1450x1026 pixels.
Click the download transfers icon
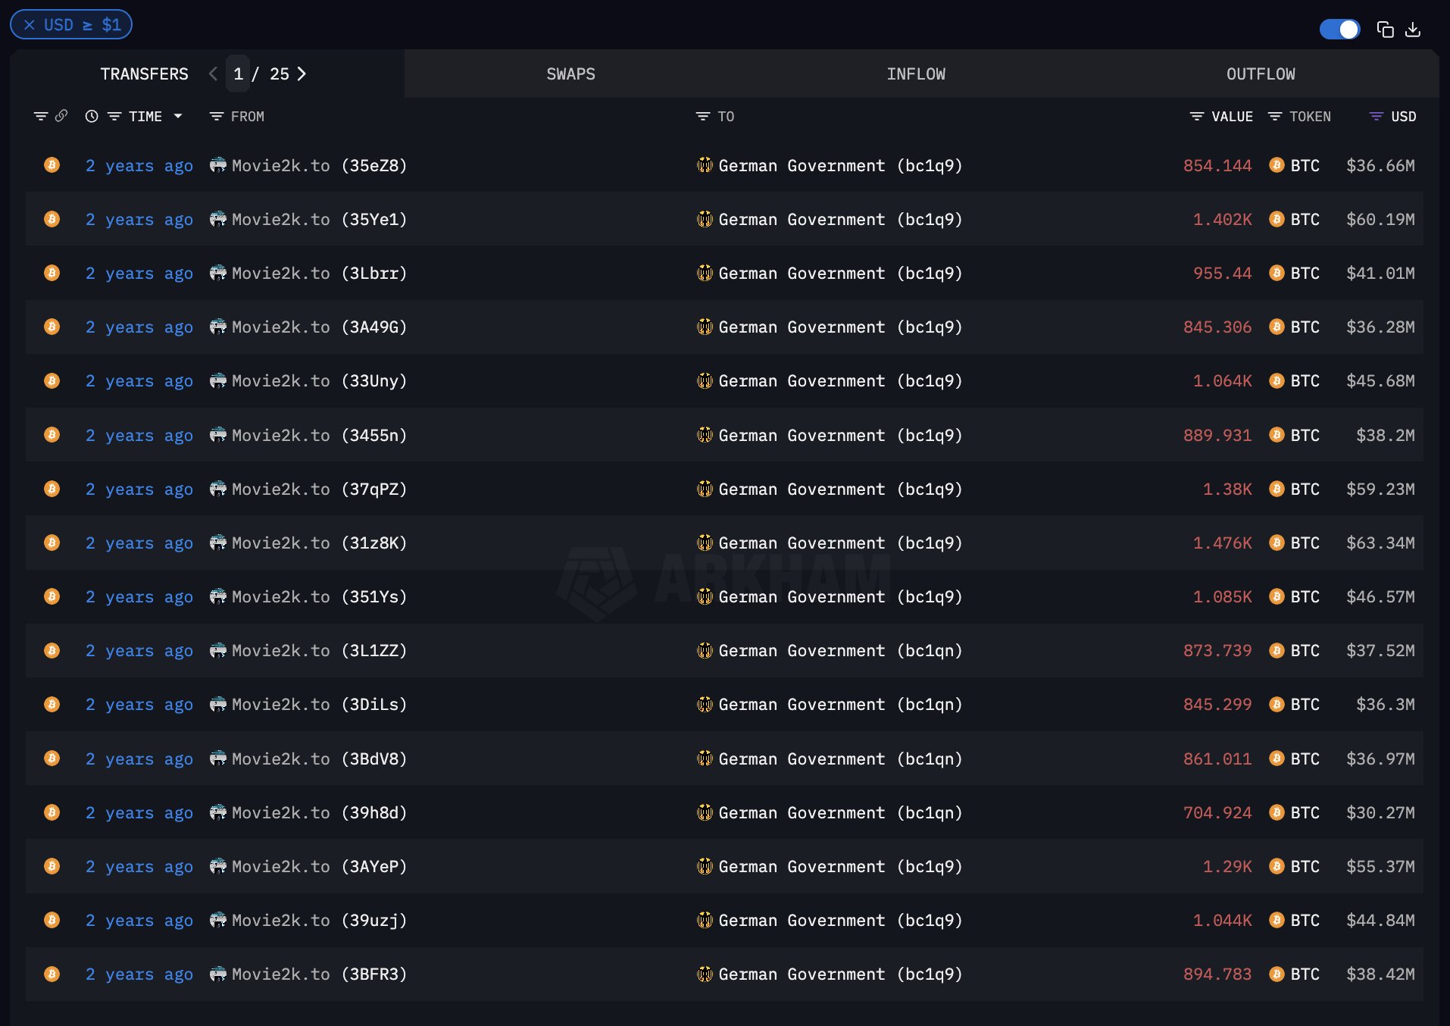coord(1413,30)
